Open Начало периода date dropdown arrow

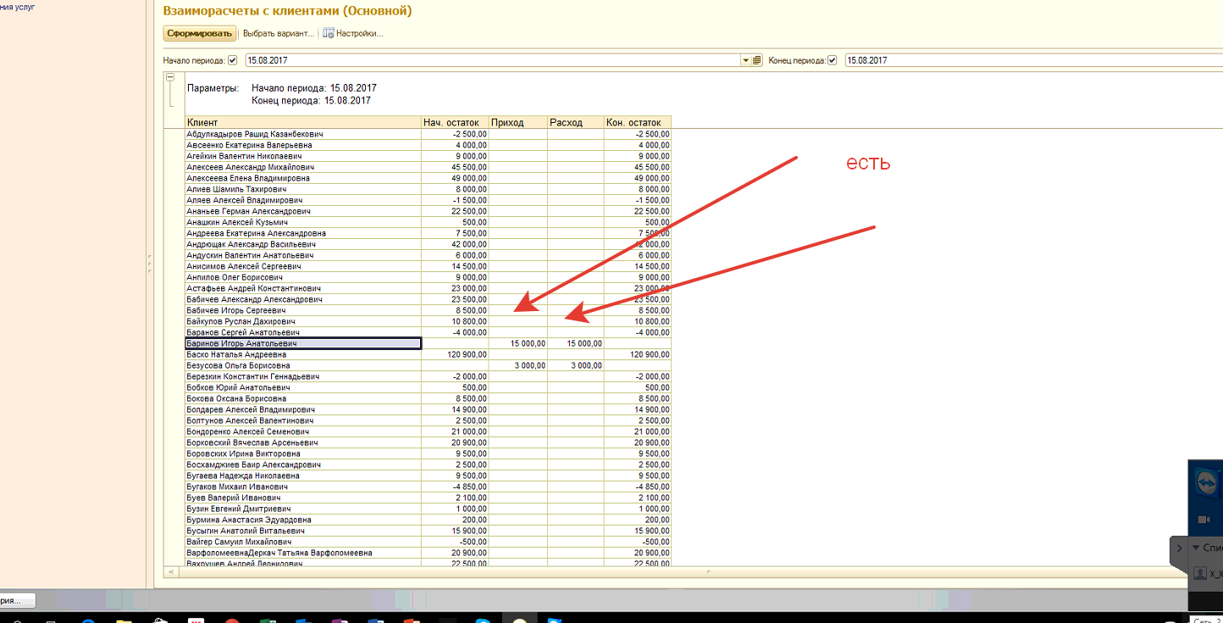[x=746, y=61]
